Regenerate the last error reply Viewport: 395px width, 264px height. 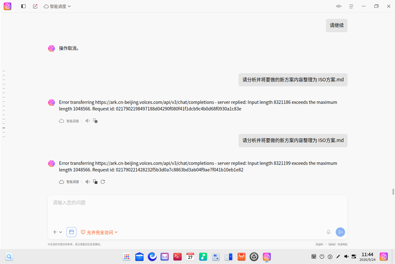pos(103,182)
